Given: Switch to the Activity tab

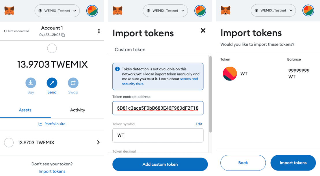Looking at the screenshot, I should tap(77, 110).
